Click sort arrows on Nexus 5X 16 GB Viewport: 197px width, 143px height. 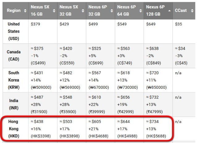coord(54,11)
